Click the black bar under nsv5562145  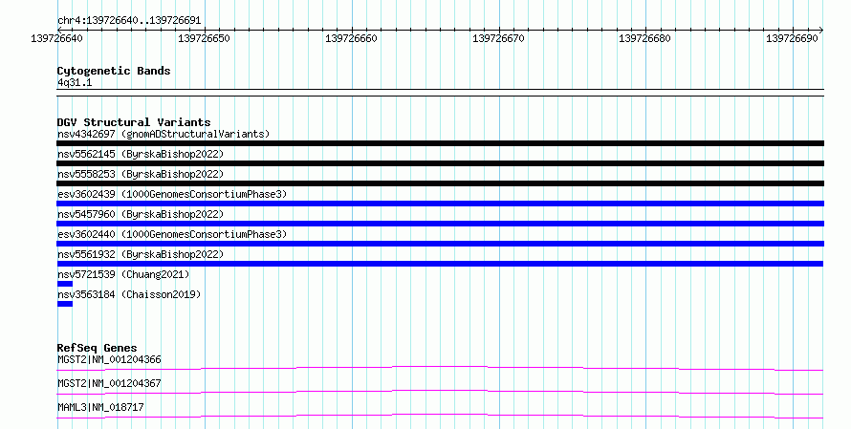[x=440, y=163]
